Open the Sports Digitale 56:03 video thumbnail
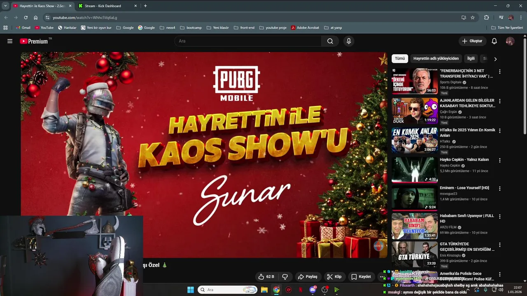Viewport: 527px width, 296px height. pyautogui.click(x=415, y=81)
